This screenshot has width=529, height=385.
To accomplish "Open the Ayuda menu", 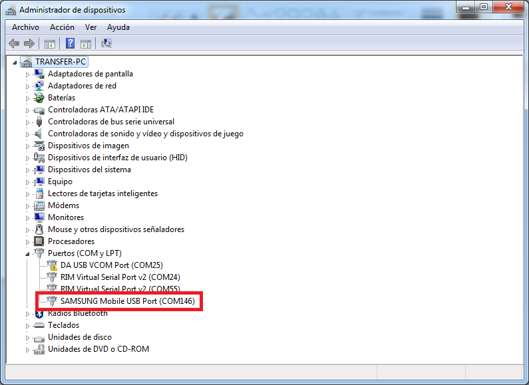I will coord(118,27).
